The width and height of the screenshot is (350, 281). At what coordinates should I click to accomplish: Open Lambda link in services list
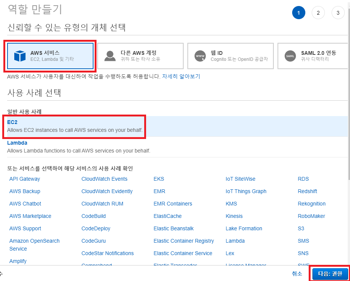pyautogui.click(x=235, y=241)
